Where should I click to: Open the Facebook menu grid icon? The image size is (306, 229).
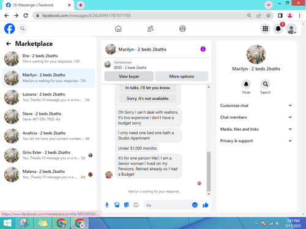click(x=265, y=29)
